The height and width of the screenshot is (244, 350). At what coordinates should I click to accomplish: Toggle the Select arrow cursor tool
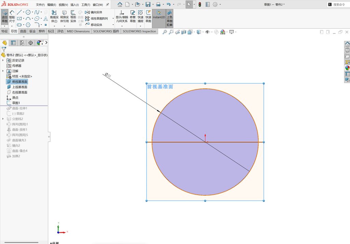tap(189, 4)
